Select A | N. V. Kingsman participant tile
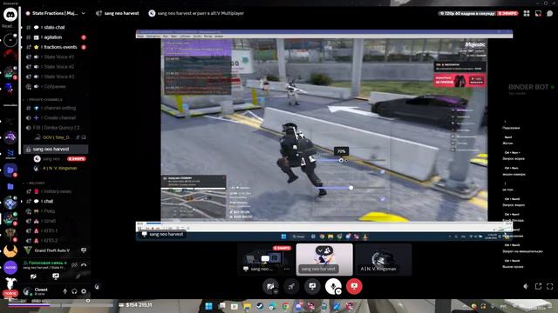This screenshot has height=313, width=558. click(384, 259)
